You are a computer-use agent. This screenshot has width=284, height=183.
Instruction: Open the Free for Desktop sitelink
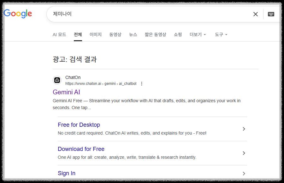pyautogui.click(x=79, y=125)
